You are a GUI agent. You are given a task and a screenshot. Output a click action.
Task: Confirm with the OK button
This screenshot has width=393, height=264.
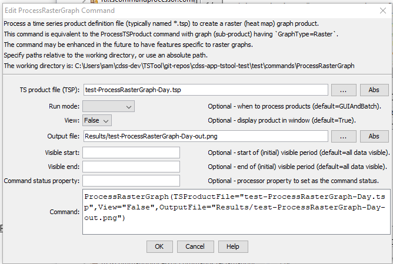click(x=159, y=247)
